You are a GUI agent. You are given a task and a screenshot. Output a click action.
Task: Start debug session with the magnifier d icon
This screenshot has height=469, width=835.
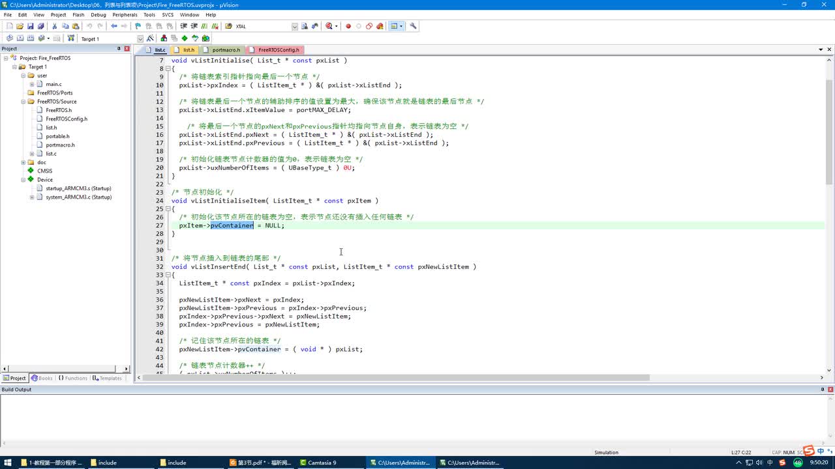(x=329, y=26)
